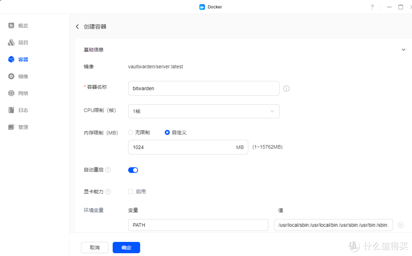
Task: Switch to 管理 menu item
Action: (x=23, y=127)
